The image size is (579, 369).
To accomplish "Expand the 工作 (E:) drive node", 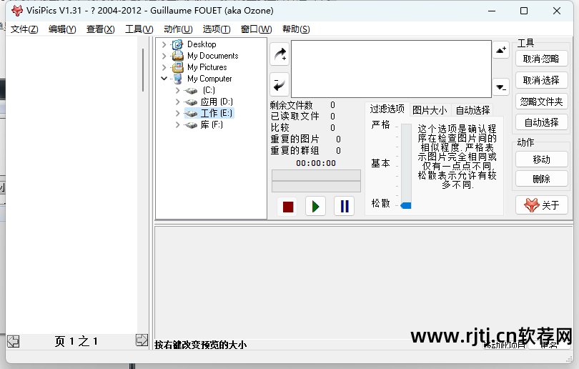I will click(177, 113).
